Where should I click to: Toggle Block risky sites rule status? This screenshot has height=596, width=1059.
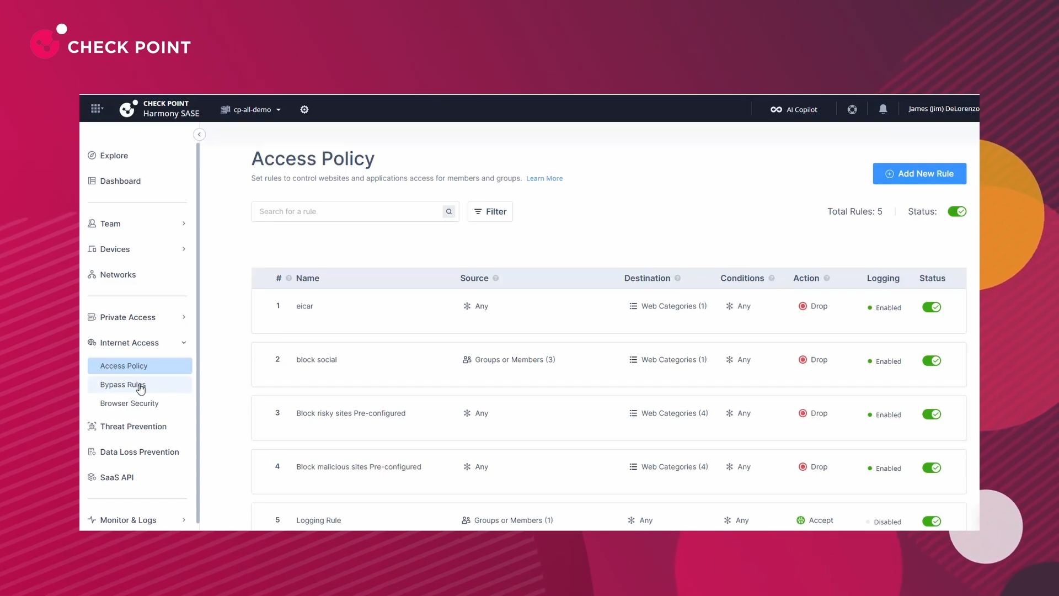point(932,414)
